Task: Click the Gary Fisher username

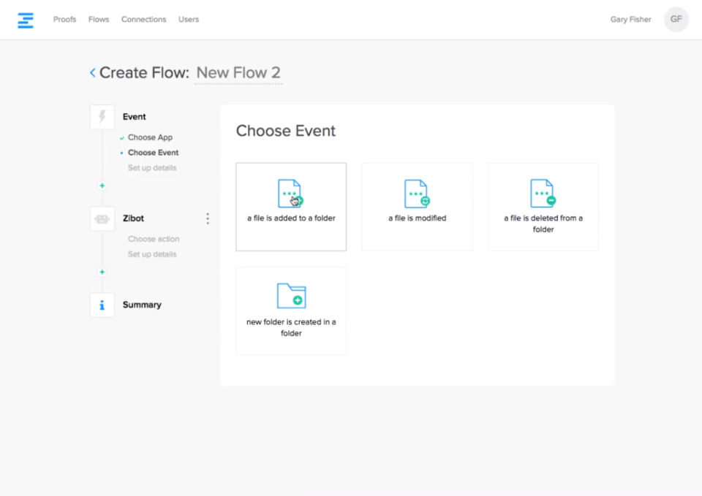Action: point(630,20)
